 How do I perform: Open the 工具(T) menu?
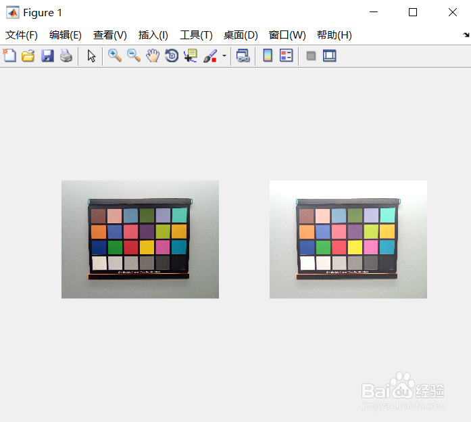click(x=196, y=35)
